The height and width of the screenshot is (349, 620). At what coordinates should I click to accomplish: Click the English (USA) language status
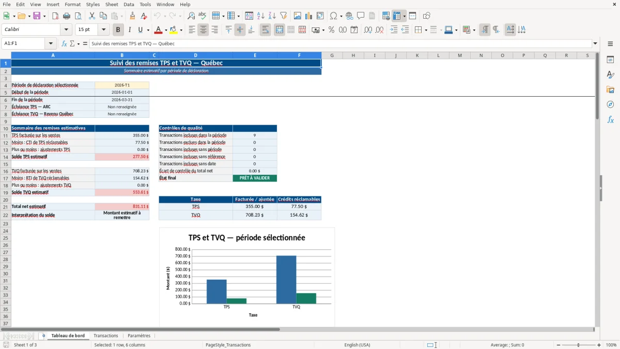[x=358, y=345]
